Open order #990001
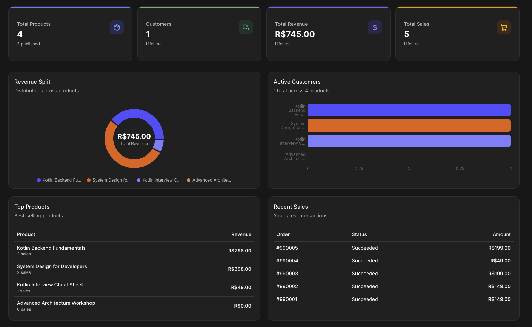 (x=287, y=299)
